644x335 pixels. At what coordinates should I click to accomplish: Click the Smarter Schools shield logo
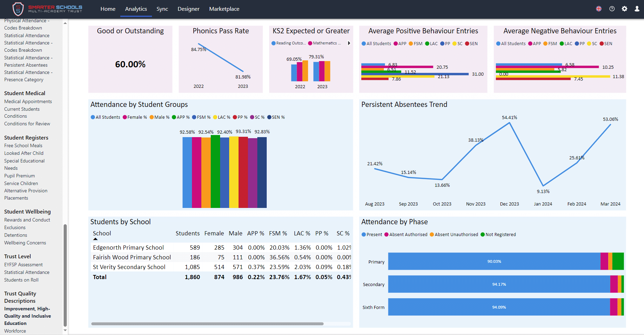click(18, 9)
